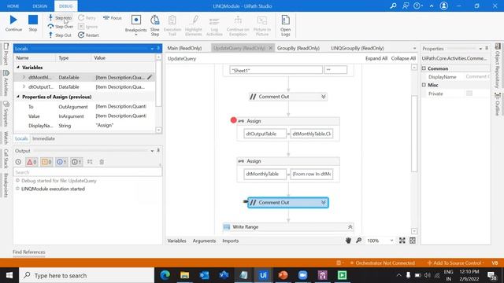Open the Locals panel options dropdown
The height and width of the screenshot is (283, 504).
(x=152, y=49)
